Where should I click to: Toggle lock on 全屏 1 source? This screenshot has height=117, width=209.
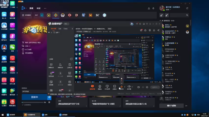(51, 32)
